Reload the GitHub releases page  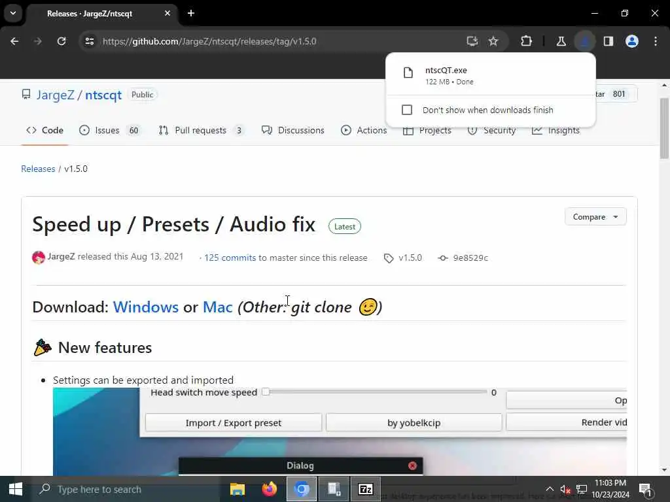pyautogui.click(x=62, y=41)
